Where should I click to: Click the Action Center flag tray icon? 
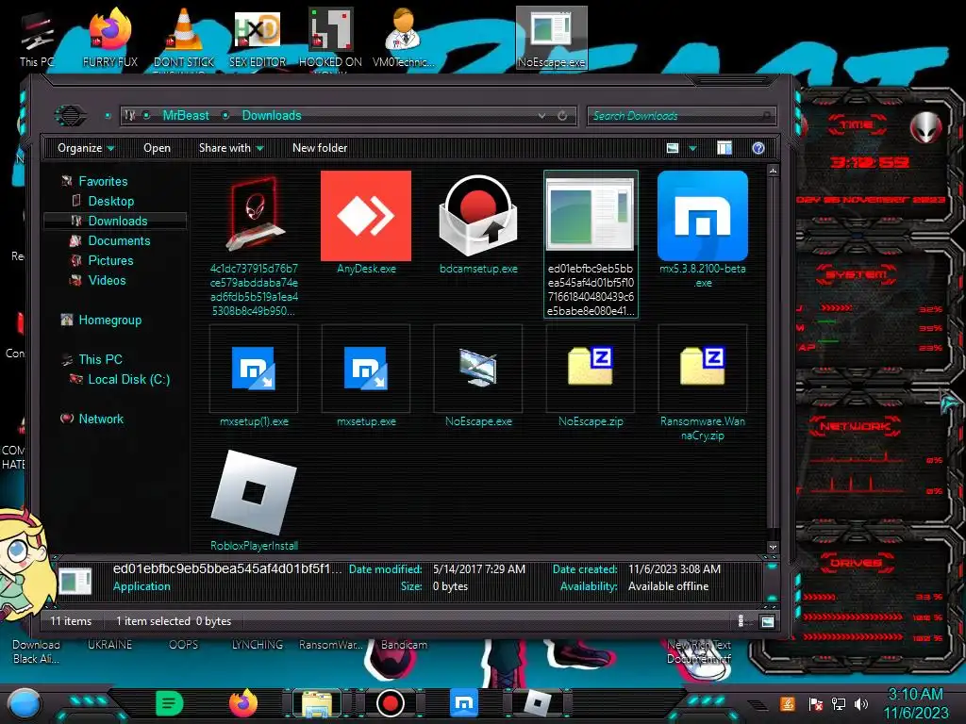click(816, 703)
